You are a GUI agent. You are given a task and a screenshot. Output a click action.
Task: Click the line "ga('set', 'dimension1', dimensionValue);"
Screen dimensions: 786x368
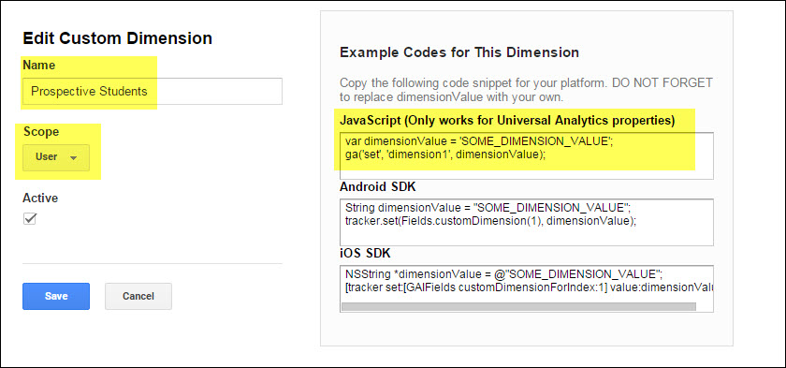445,155
